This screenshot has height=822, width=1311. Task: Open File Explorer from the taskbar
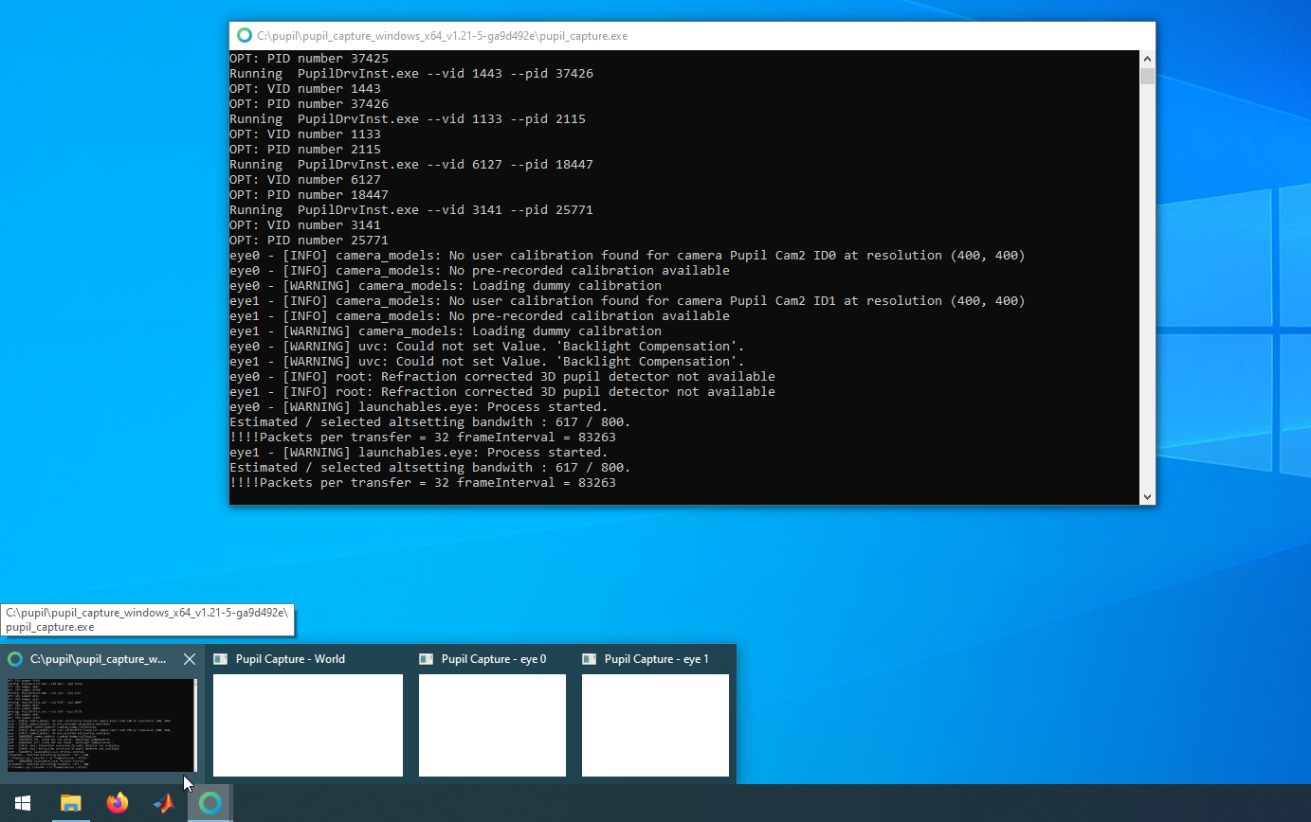(70, 803)
